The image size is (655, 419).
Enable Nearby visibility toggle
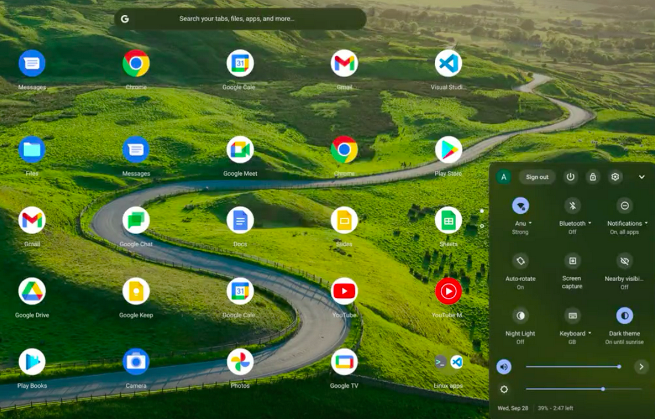tap(624, 261)
